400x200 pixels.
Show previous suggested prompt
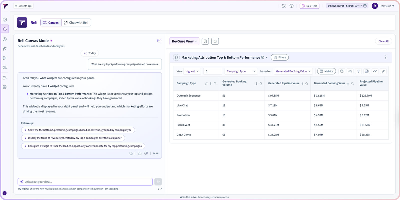(158, 189)
